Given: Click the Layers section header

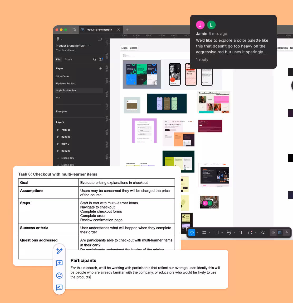Looking at the screenshot, I should [60, 122].
